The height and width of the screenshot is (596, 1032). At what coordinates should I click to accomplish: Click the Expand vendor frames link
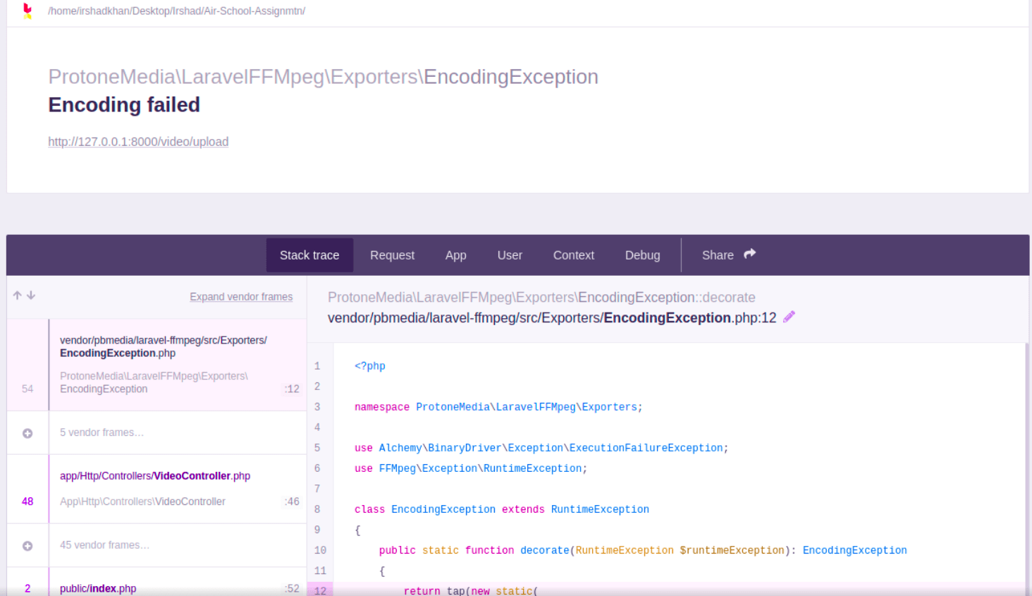(x=241, y=297)
